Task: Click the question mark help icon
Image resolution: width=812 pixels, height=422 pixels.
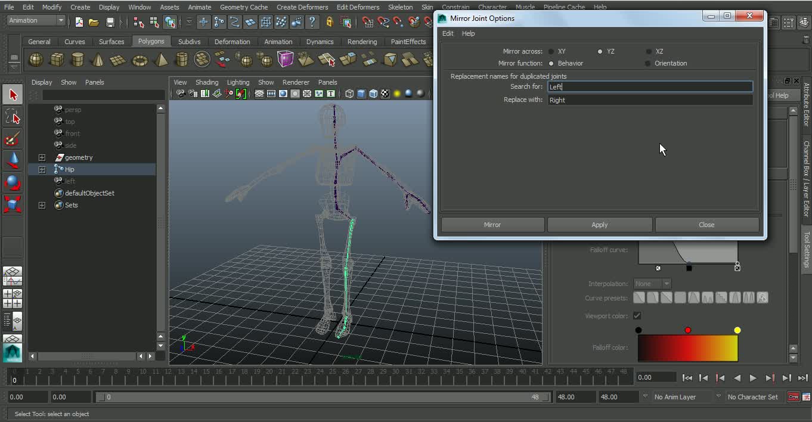Action: click(312, 22)
